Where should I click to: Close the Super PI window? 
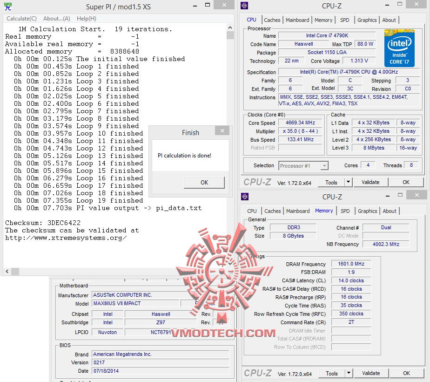point(224,5)
